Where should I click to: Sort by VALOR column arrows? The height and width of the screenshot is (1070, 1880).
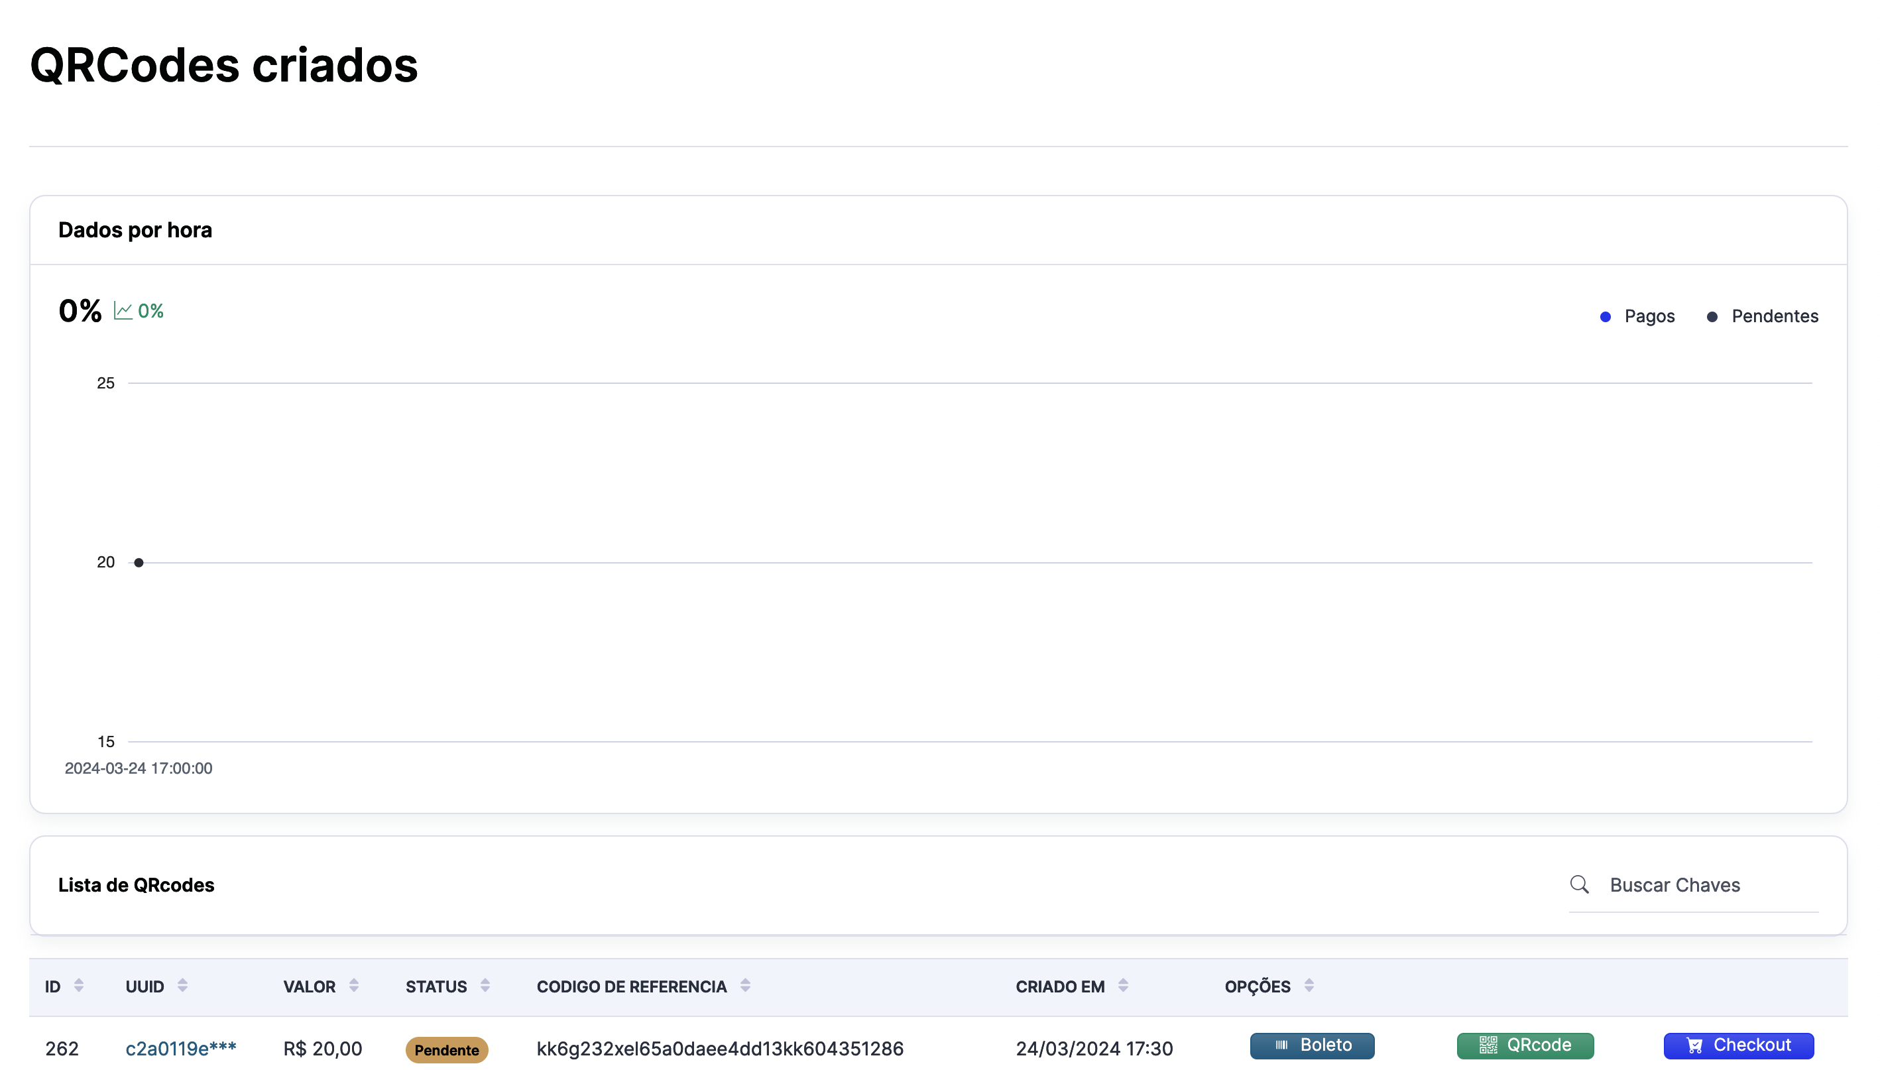pyautogui.click(x=353, y=986)
